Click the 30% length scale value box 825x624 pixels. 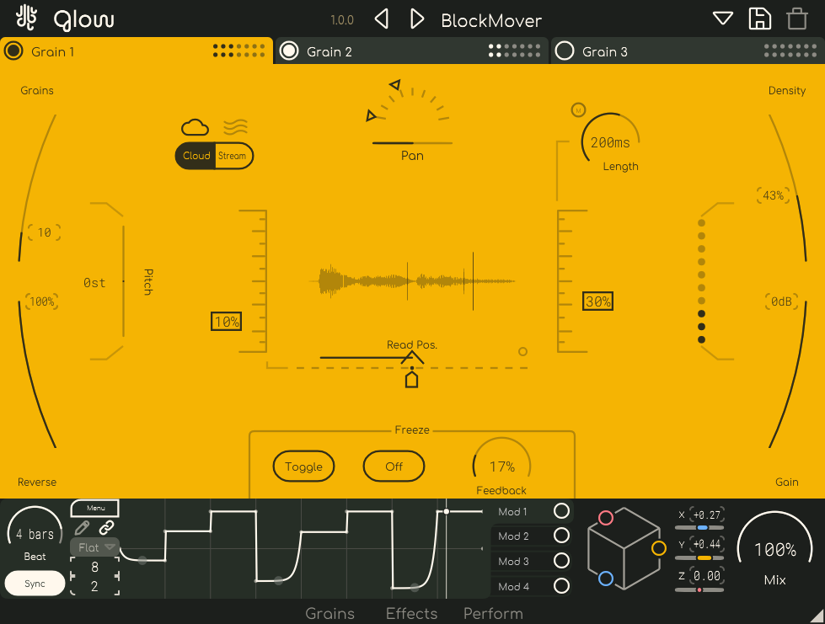597,301
